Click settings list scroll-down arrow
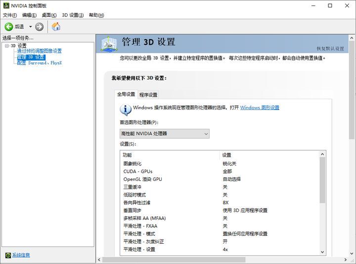The height and width of the screenshot is (264, 356). coord(322,252)
